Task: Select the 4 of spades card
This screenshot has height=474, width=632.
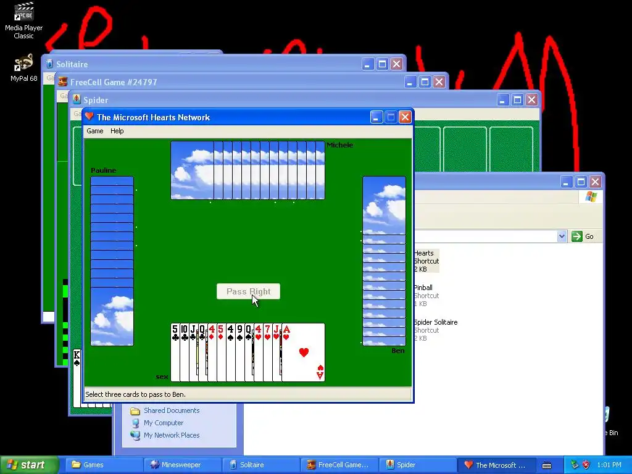Action: tap(231, 352)
